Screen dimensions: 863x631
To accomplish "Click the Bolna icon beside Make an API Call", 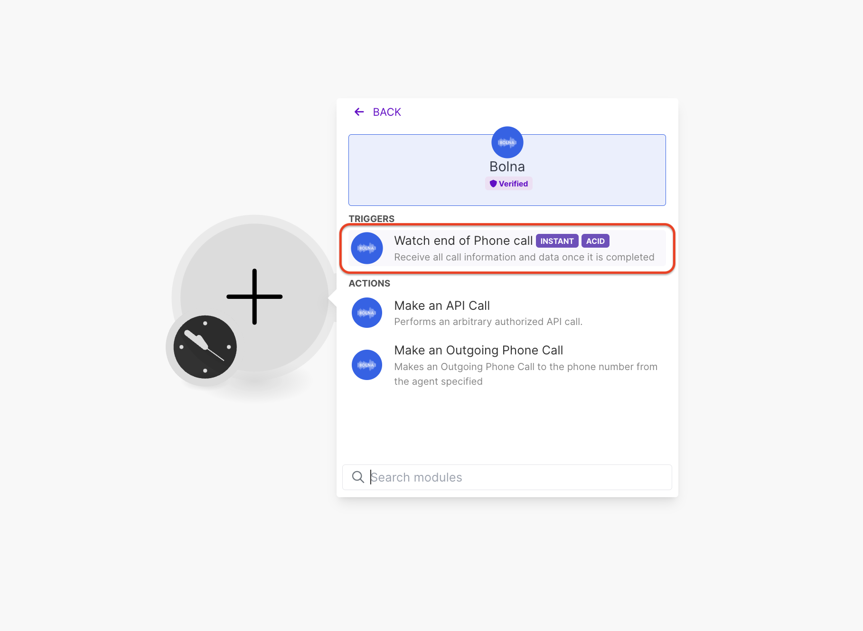I will pyautogui.click(x=367, y=313).
